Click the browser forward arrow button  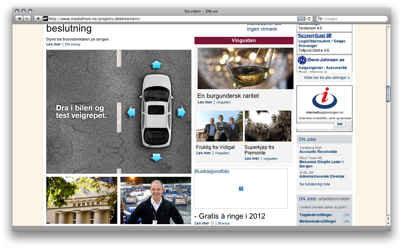pos(27,19)
